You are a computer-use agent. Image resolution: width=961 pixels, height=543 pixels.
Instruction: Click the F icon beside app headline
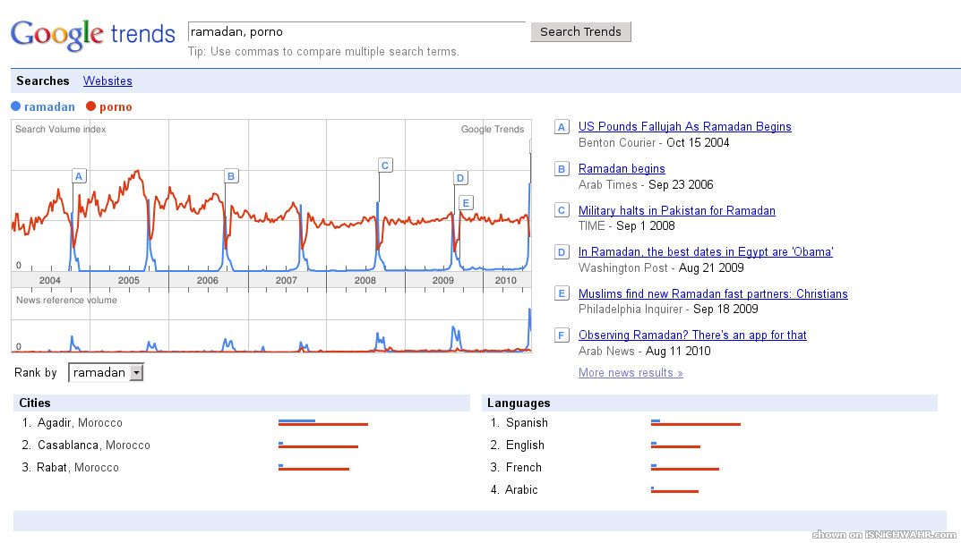(562, 335)
